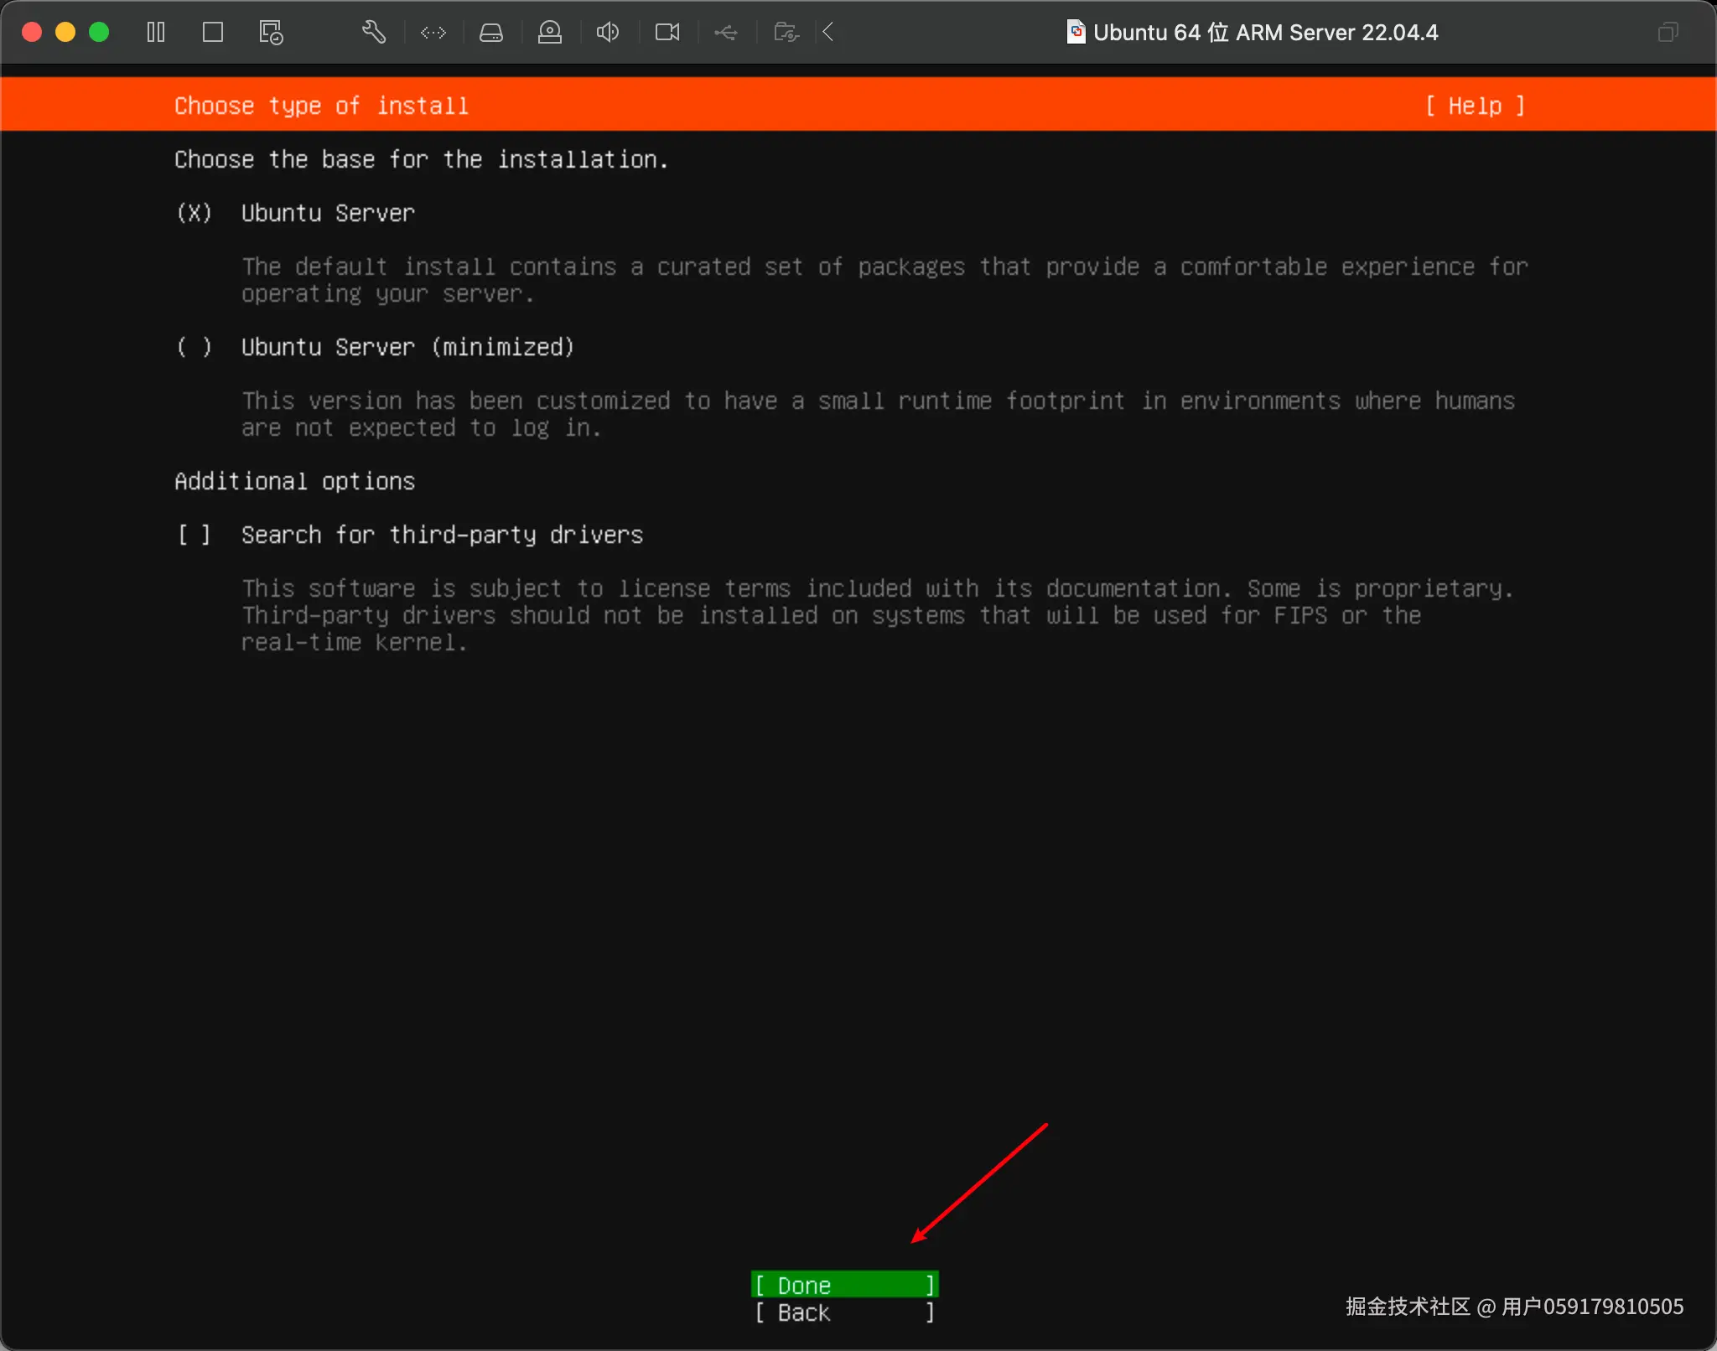Click the Ubuntu 64 ARM Server window title
The width and height of the screenshot is (1717, 1351).
(1264, 33)
